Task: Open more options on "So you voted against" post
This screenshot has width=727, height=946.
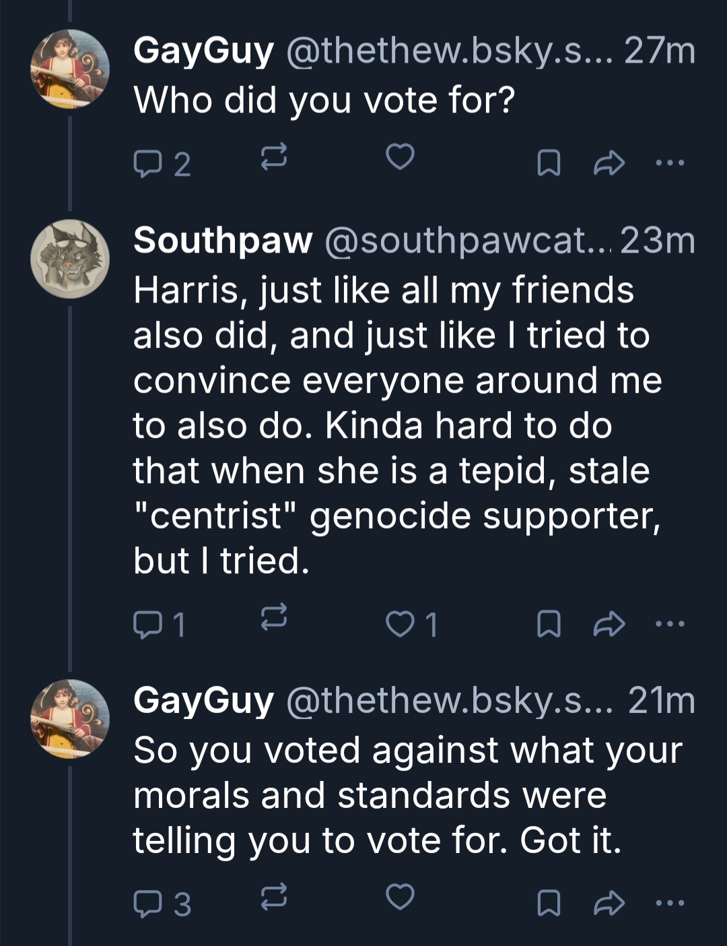Action: coord(670,903)
